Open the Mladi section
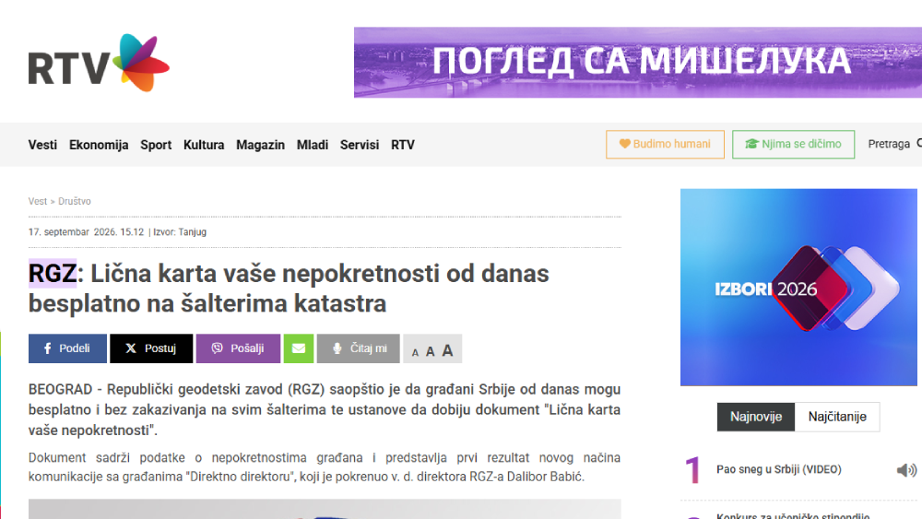The height and width of the screenshot is (519, 922). pos(313,145)
